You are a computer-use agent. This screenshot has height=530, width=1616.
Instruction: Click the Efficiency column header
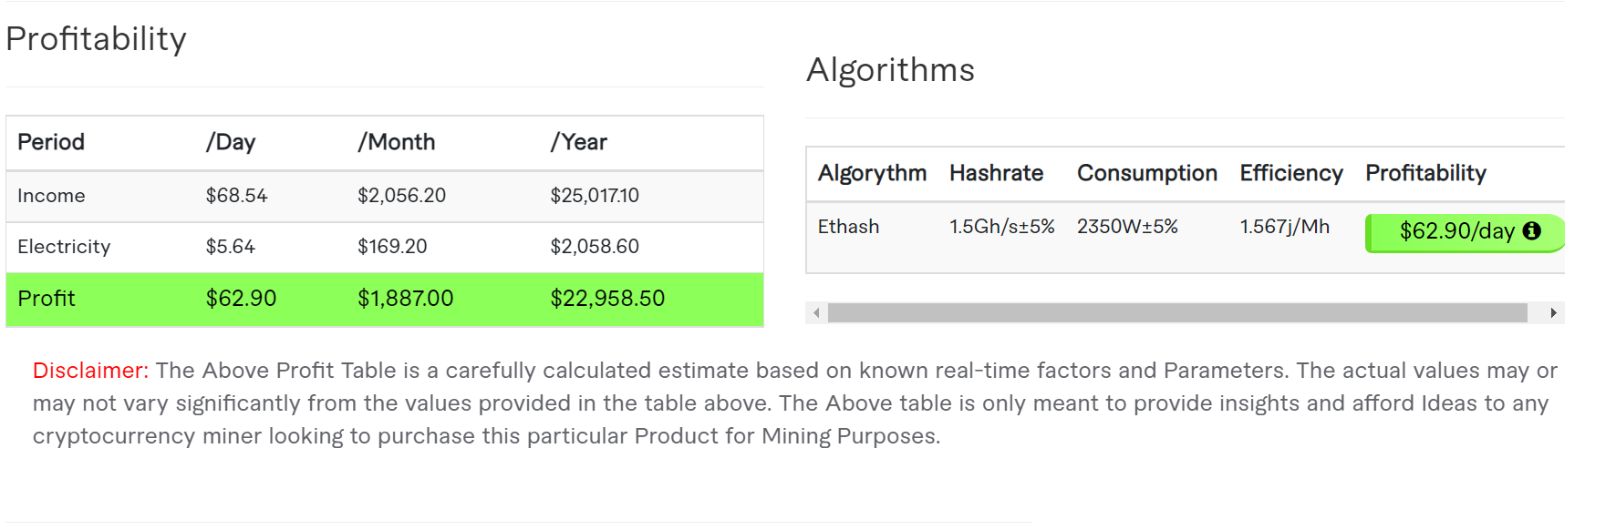click(x=1290, y=173)
